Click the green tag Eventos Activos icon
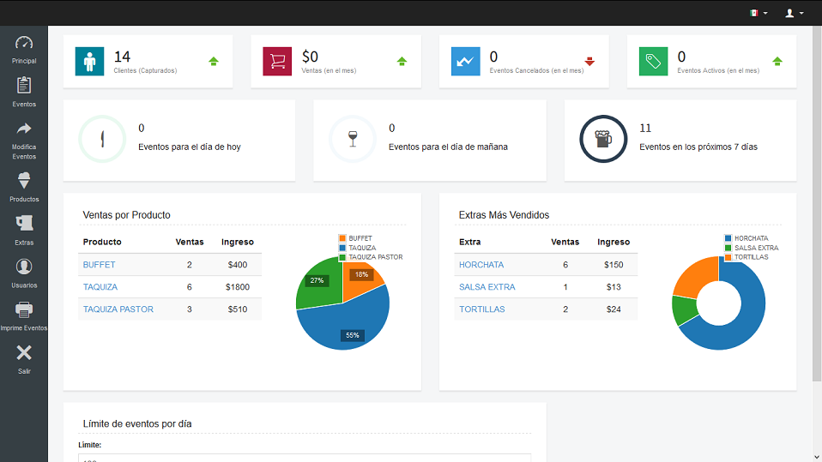822x462 pixels. (x=653, y=62)
